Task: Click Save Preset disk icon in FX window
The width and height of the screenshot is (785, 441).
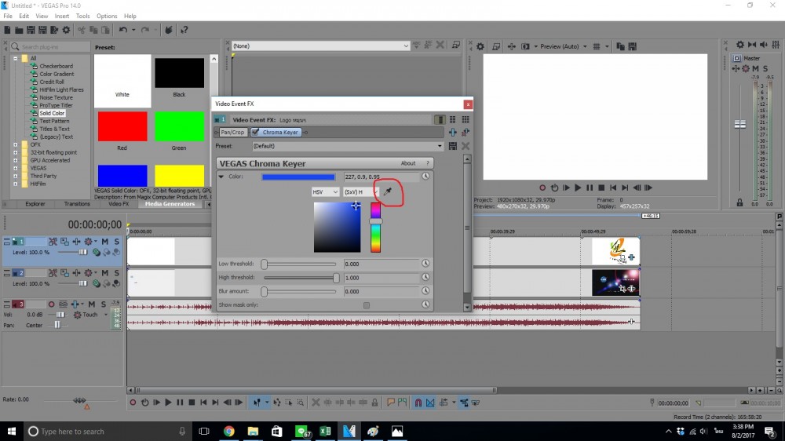Action: 453,146
